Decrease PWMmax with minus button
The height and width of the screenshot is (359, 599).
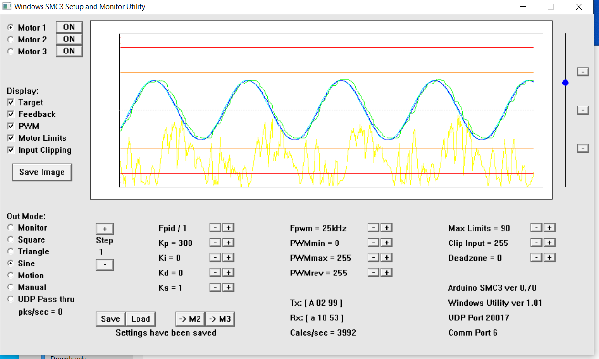(373, 258)
